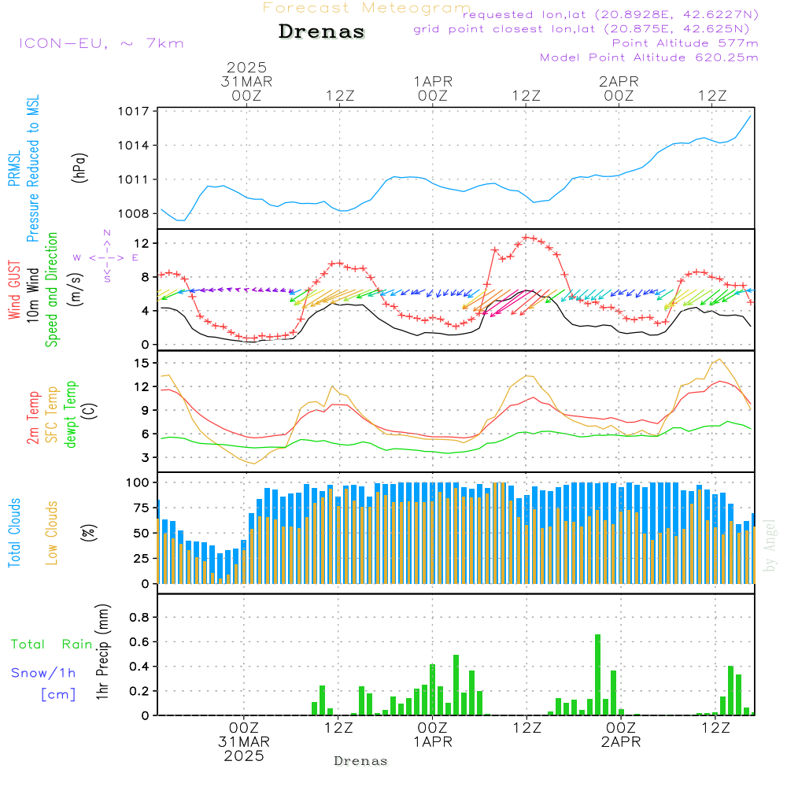Click the red "Wind GUST" legend label
This screenshot has width=787, height=787.
pos(14,290)
